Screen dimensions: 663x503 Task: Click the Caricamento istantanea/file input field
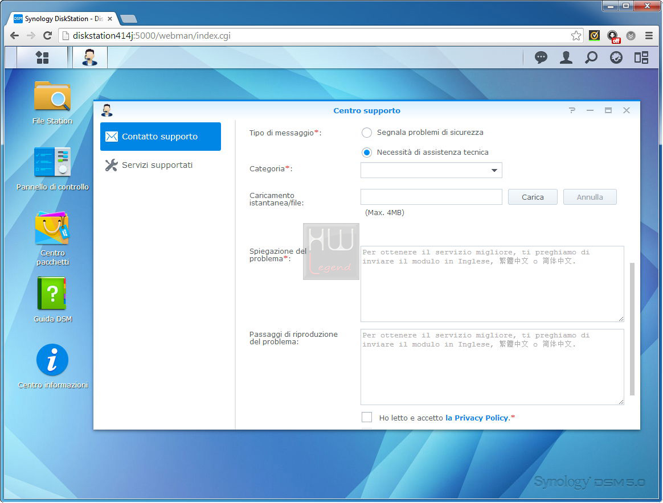pos(431,197)
